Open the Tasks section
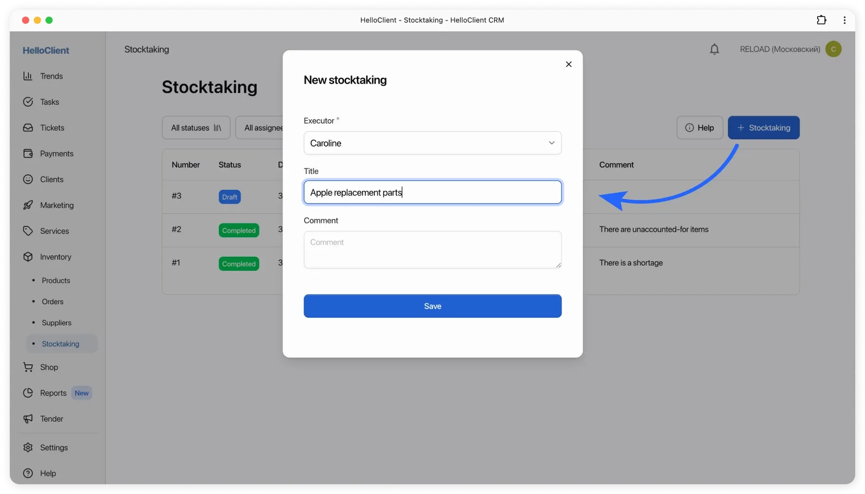Screen dimensions: 865x494 pos(49,102)
